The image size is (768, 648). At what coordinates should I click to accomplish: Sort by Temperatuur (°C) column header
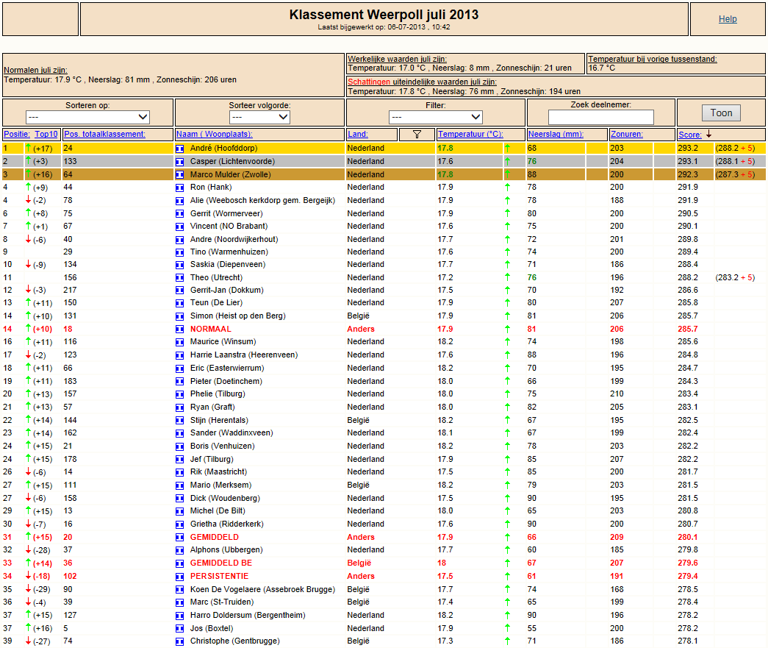[x=470, y=135]
